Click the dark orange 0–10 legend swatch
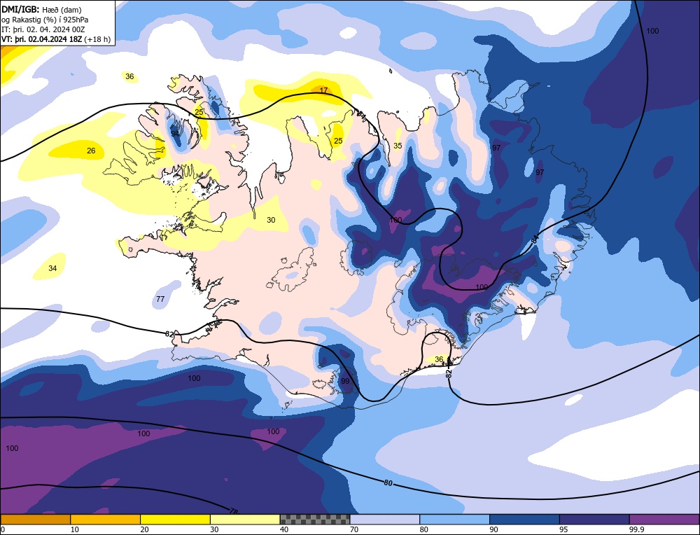This screenshot has width=700, height=535. pos(35,519)
